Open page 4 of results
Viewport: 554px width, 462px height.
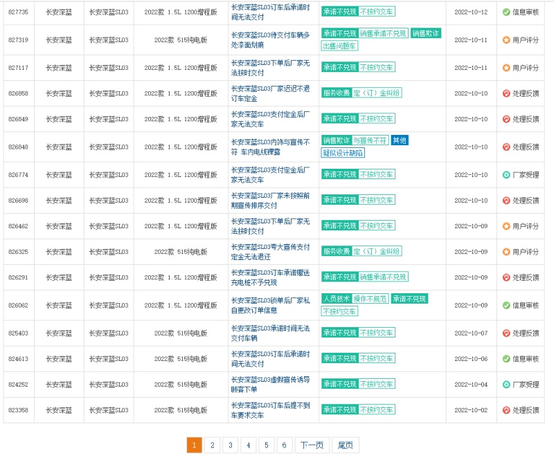coord(249,445)
